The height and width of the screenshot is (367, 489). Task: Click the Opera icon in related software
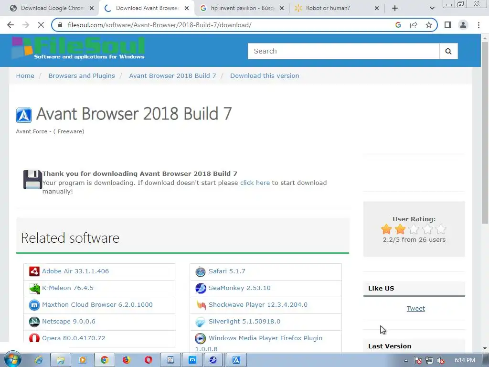(x=34, y=338)
